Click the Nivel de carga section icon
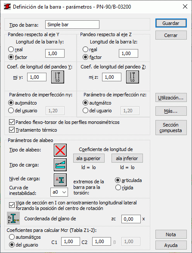The height and width of the screenshot is (253, 192). tap(60, 180)
